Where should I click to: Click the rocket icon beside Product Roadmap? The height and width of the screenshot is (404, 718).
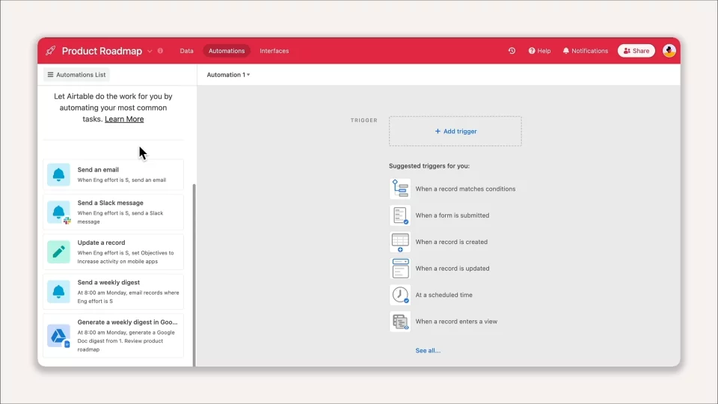click(x=50, y=50)
